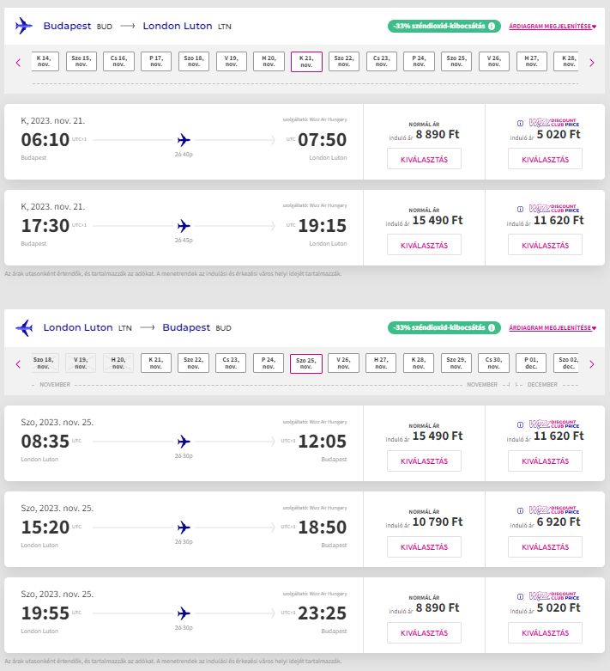Select V 26 nov. return date tab
610x671 pixels.
343,363
